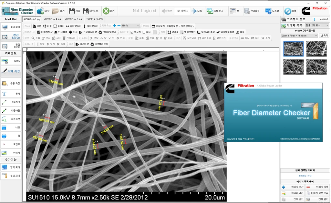Enable the Grid checkbox
This screenshot has height=203, width=331.
pos(147,32)
